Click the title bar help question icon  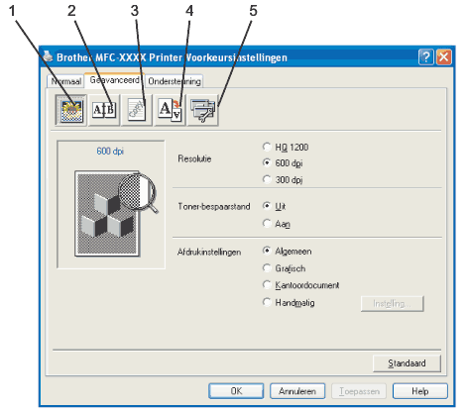426,57
